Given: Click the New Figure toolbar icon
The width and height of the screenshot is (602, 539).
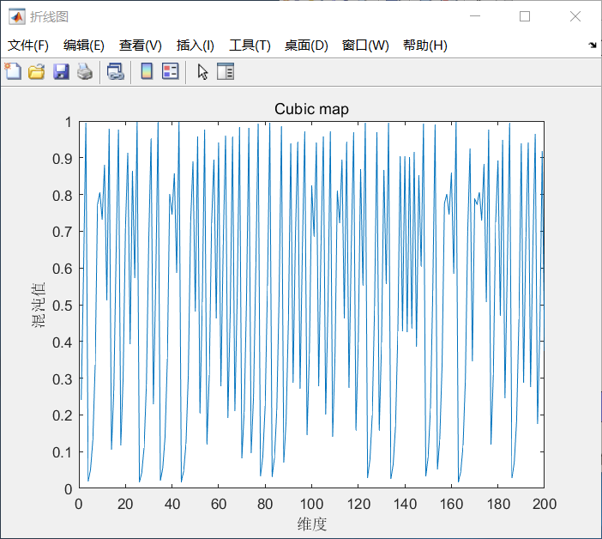Looking at the screenshot, I should pyautogui.click(x=13, y=71).
